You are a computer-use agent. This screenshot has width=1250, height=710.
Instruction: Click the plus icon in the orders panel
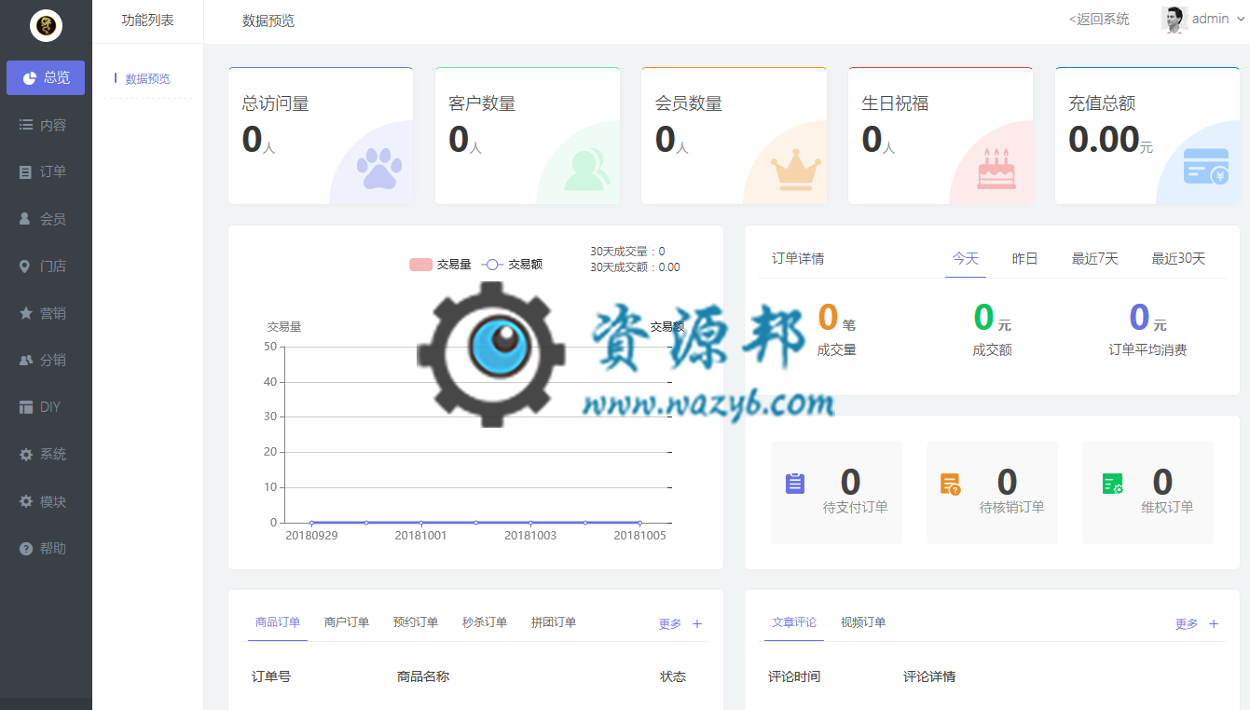click(697, 624)
